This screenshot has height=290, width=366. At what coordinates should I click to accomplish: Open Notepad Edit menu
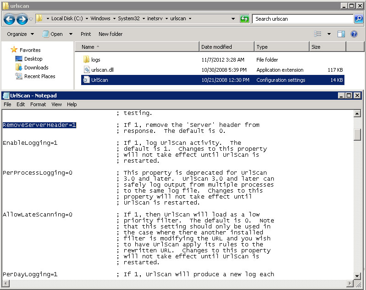21,104
